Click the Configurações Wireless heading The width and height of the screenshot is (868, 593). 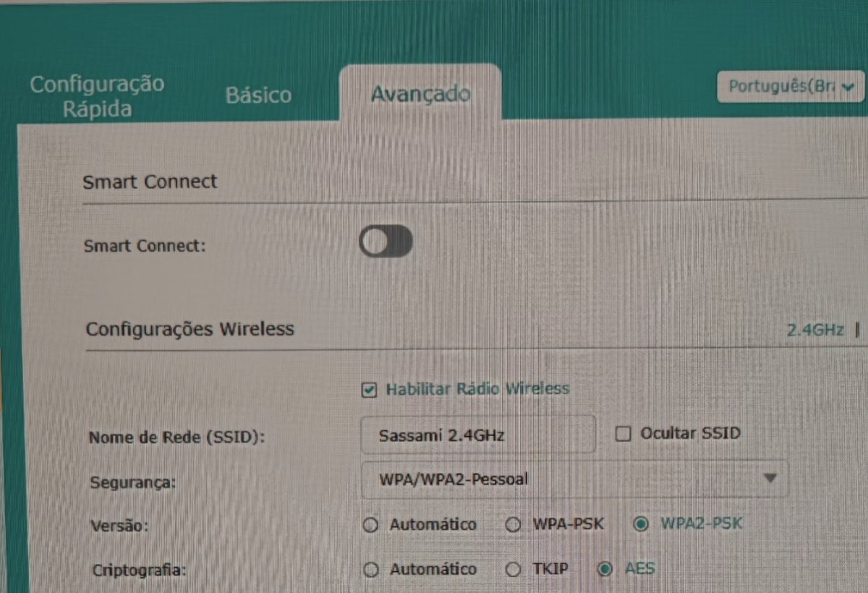coord(190,330)
